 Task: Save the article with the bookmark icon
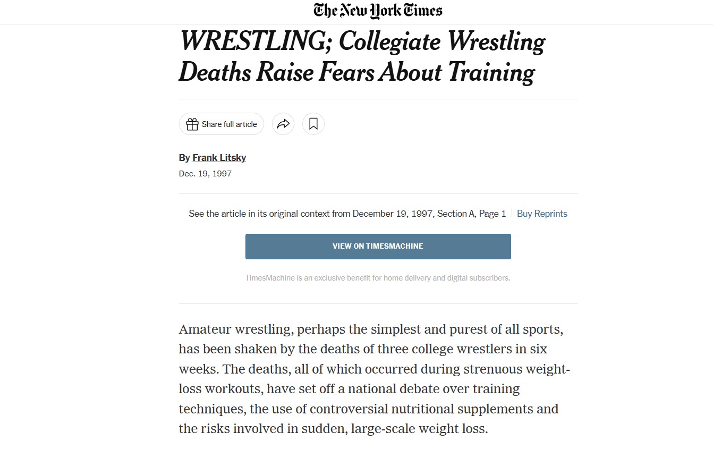tap(313, 124)
